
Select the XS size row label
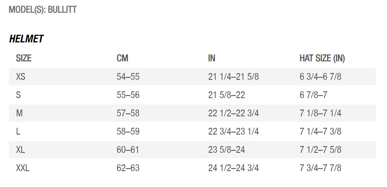20,77
